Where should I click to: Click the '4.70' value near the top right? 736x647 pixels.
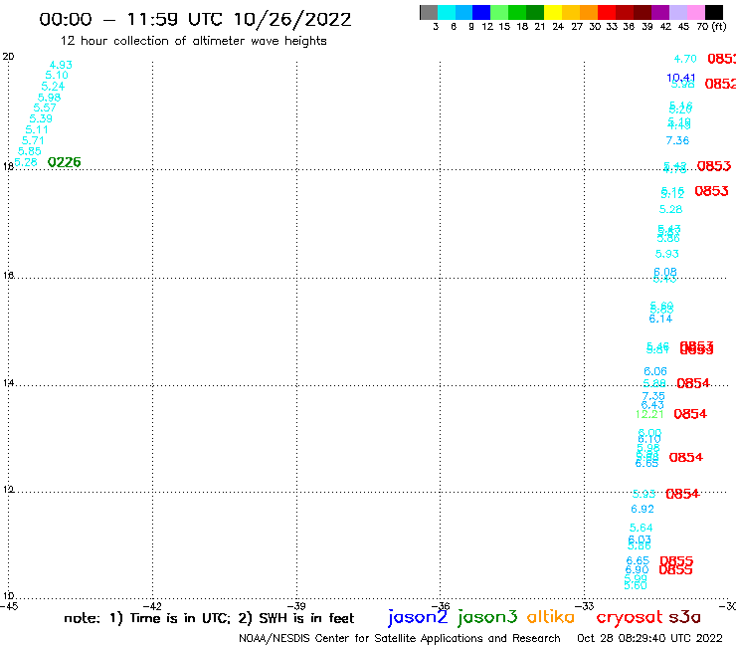pyautogui.click(x=685, y=59)
